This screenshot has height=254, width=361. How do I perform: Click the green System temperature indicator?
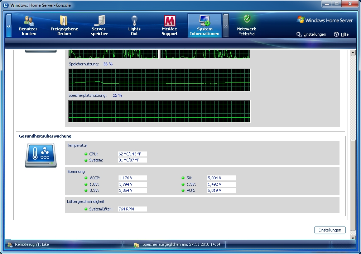[86, 160]
